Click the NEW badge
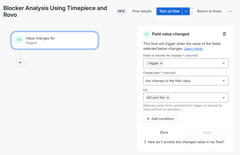The image size is (240, 155). pyautogui.click(x=121, y=11)
